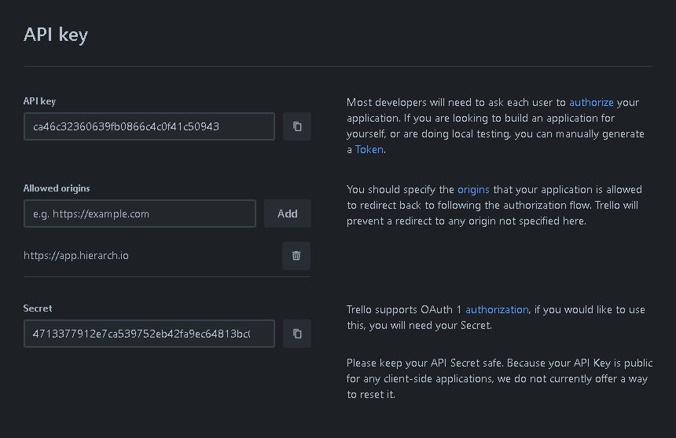Screen dimensions: 676x438
Task: Open the "origins" documentation link
Action: (473, 189)
